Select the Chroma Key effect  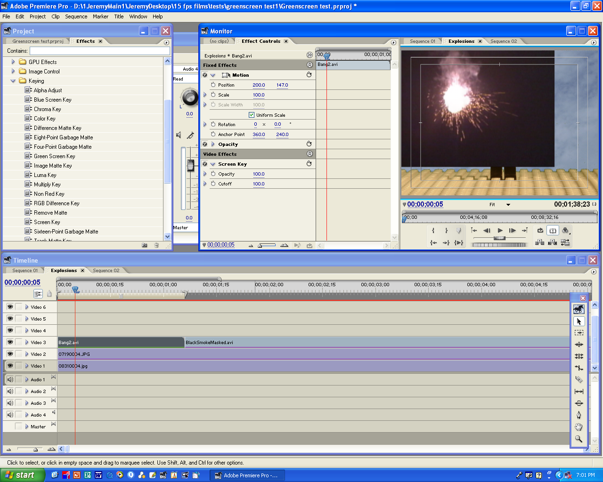[47, 109]
